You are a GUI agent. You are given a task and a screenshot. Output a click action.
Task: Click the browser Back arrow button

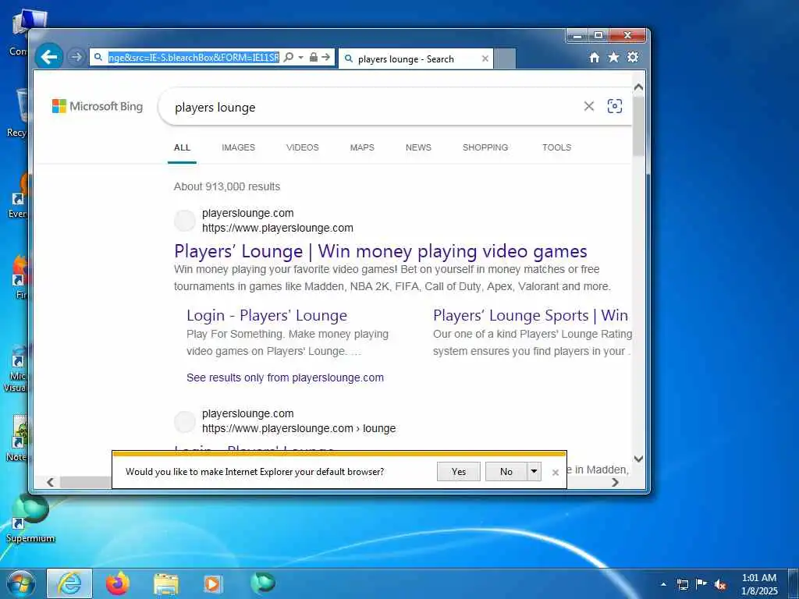(x=49, y=57)
